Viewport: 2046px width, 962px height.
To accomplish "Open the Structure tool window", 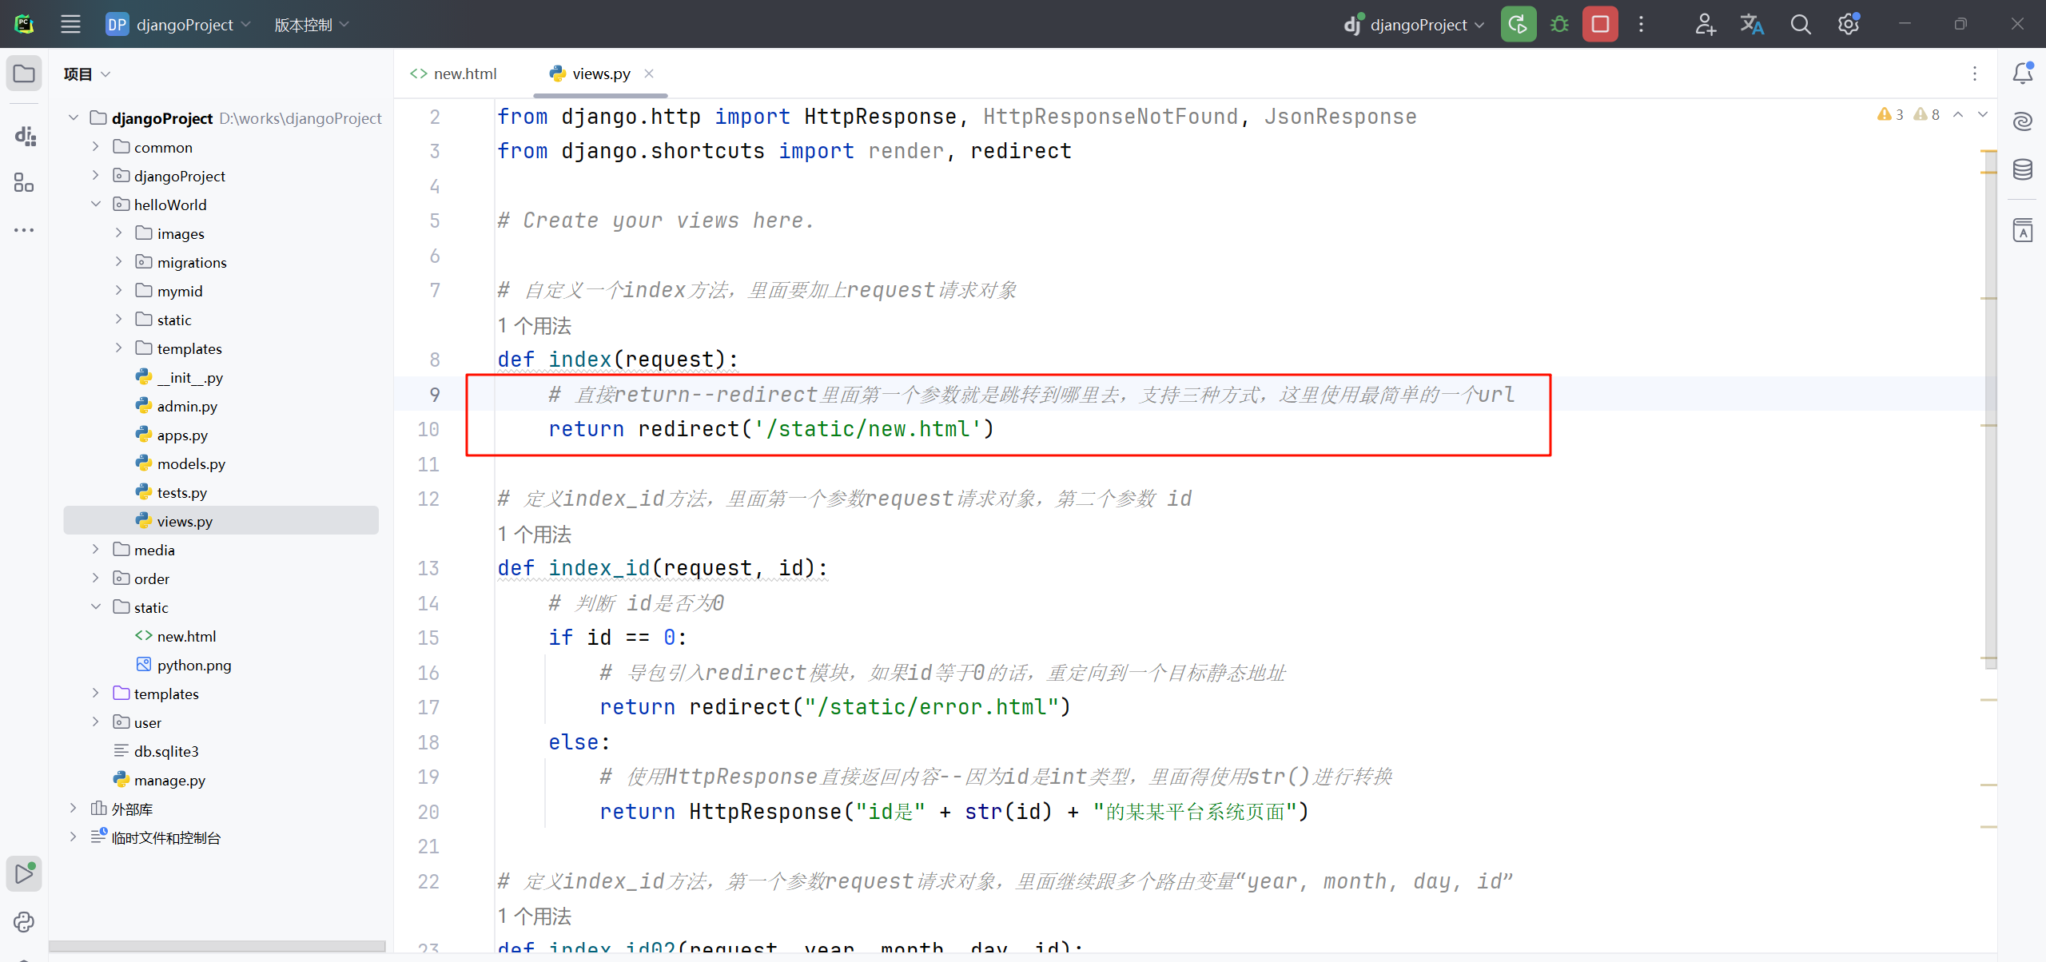I will 24,183.
